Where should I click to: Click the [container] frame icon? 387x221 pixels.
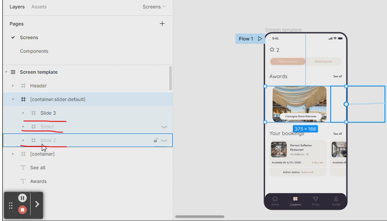click(x=23, y=154)
